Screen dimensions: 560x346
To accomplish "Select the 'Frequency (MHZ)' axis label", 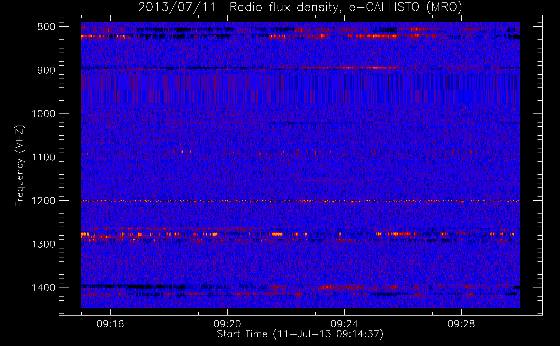I will 20,166.
